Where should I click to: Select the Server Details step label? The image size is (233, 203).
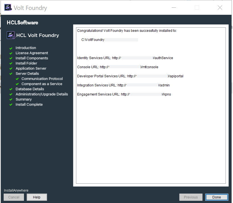coord(27,74)
